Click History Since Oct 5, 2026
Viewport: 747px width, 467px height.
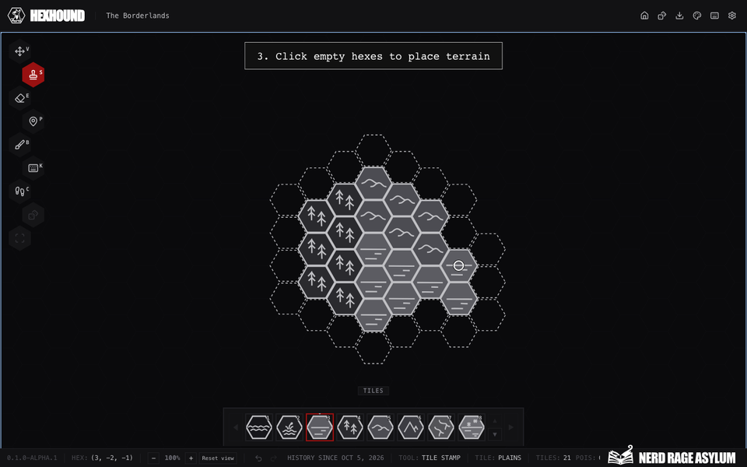[335, 458]
